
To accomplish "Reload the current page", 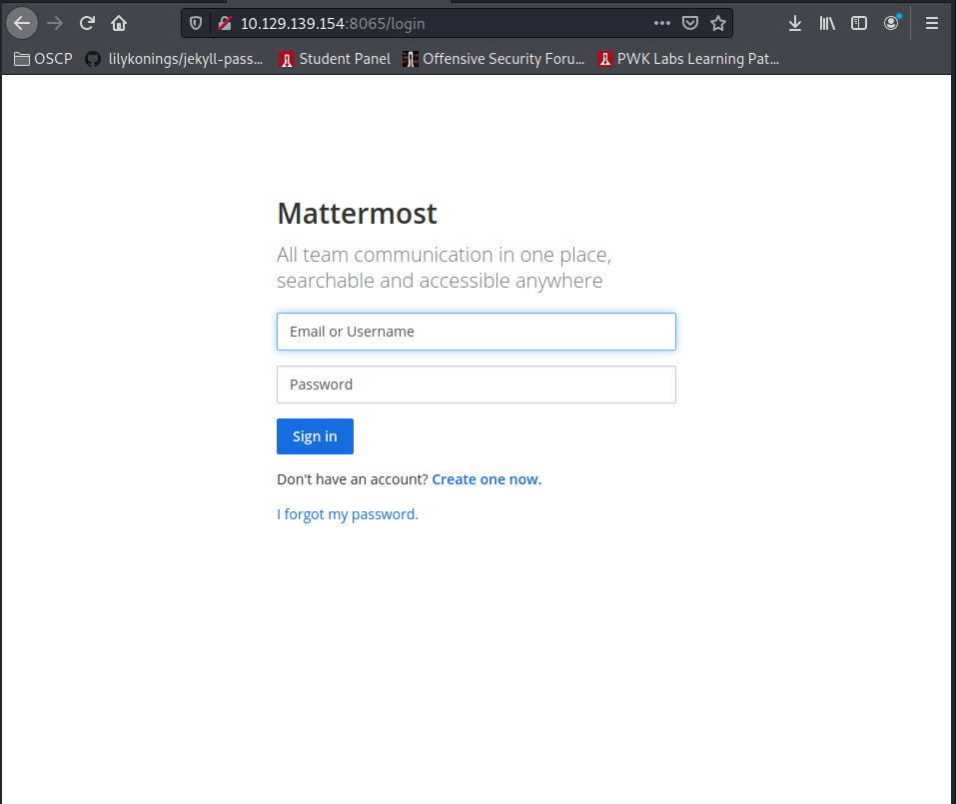I will pyautogui.click(x=87, y=23).
